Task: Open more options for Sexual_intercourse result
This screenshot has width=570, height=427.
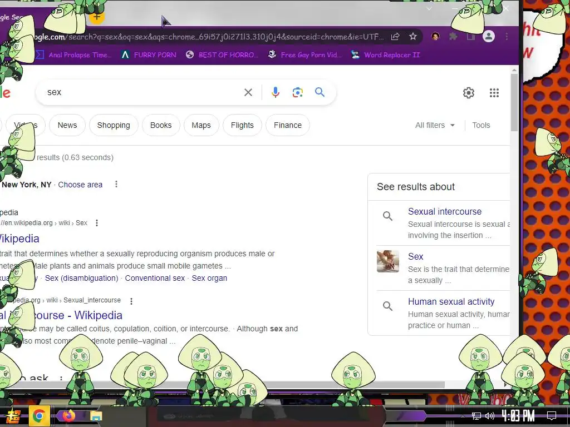Action: pyautogui.click(x=131, y=301)
